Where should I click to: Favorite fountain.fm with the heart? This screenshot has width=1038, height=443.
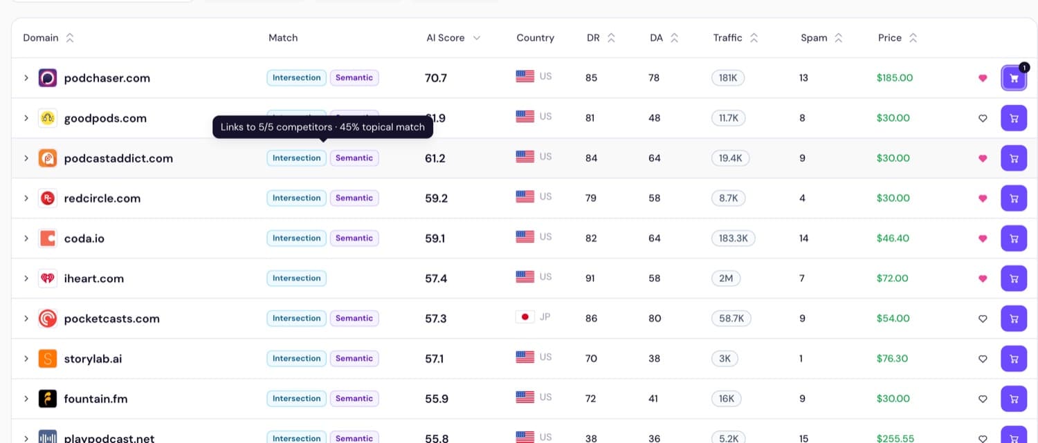pyautogui.click(x=983, y=399)
